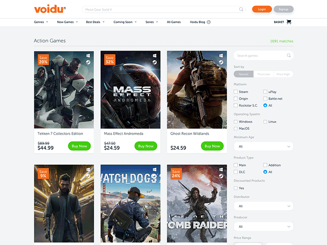
Task: Open the Genres menu
Action: pyautogui.click(x=41, y=22)
